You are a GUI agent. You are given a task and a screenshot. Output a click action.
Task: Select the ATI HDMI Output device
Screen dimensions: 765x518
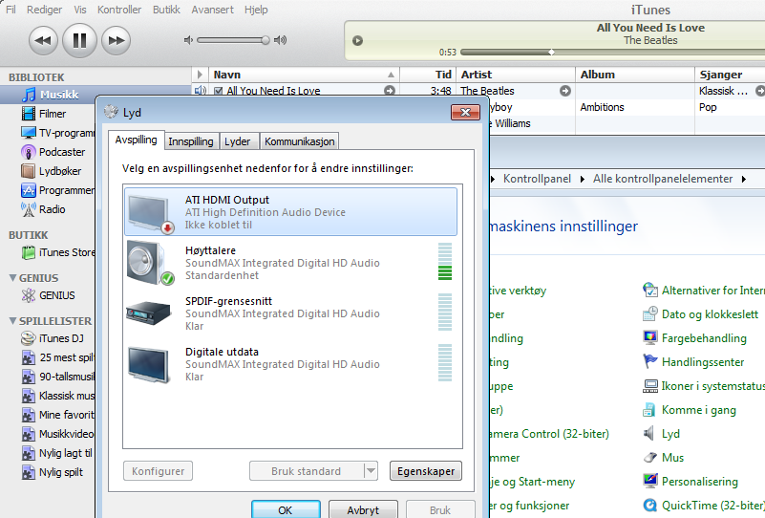pos(291,211)
